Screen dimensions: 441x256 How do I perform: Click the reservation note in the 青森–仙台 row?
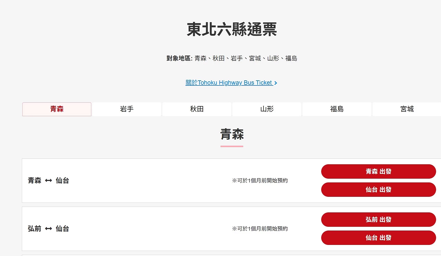tap(260, 181)
